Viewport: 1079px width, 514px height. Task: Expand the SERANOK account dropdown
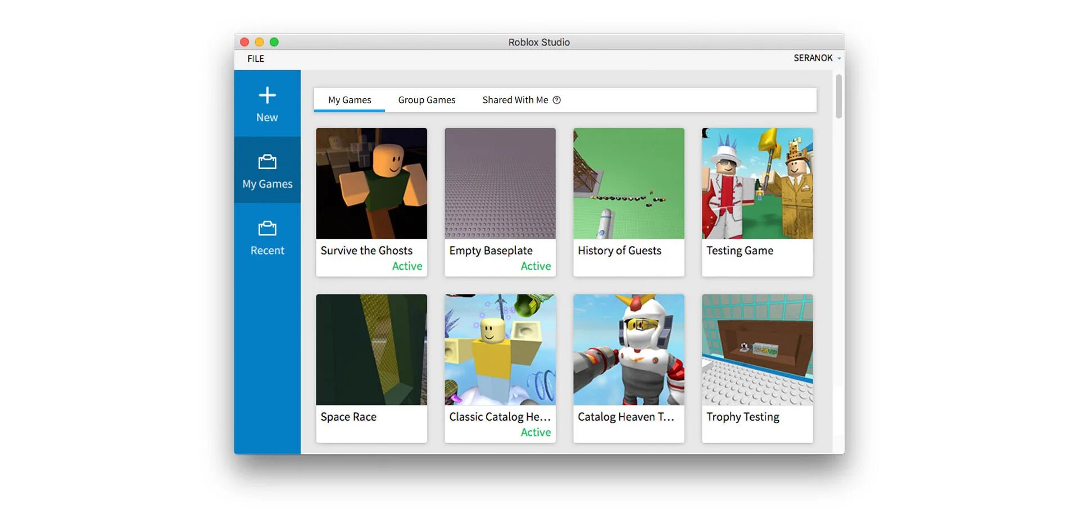pos(817,58)
